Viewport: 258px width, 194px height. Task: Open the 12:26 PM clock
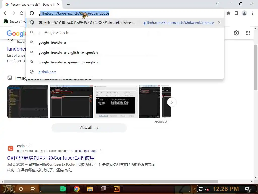point(226,189)
